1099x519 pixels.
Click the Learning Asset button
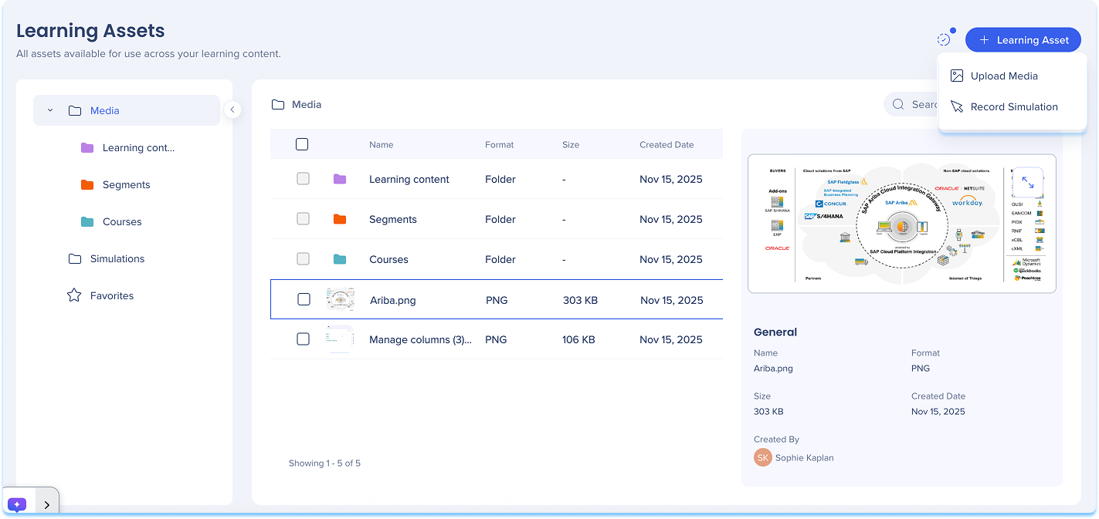(1023, 40)
